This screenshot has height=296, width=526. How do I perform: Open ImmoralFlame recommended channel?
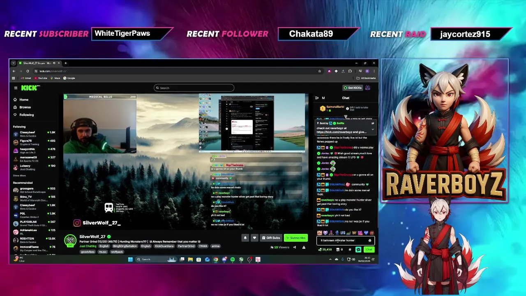(35, 248)
